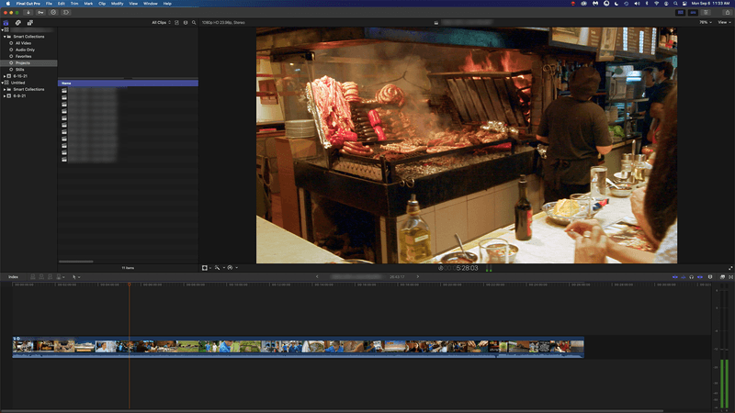Click the browser horizontal scrollbar
Screen dimensions: 735x413
76,262
